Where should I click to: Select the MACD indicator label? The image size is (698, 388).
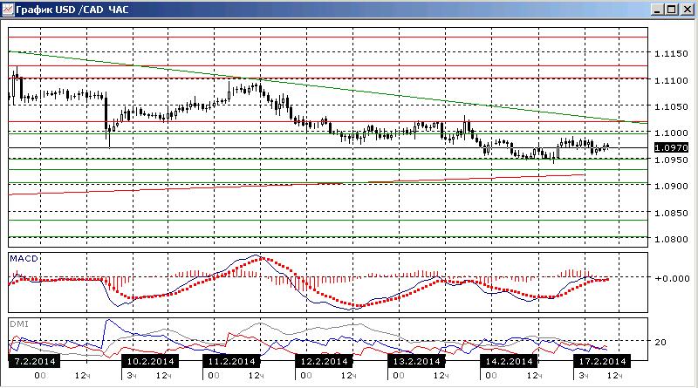(x=24, y=259)
